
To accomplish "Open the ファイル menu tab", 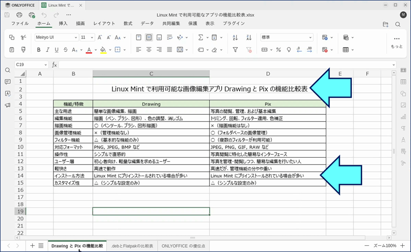I will pyautogui.click(x=20, y=23).
